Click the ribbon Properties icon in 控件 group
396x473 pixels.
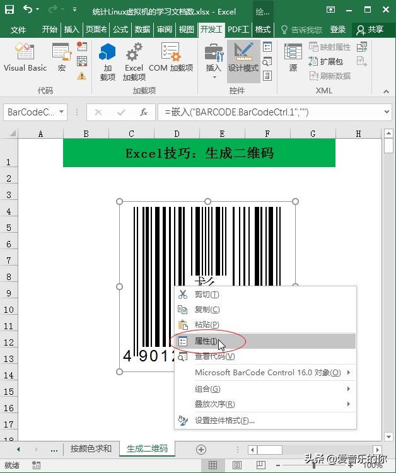267,47
